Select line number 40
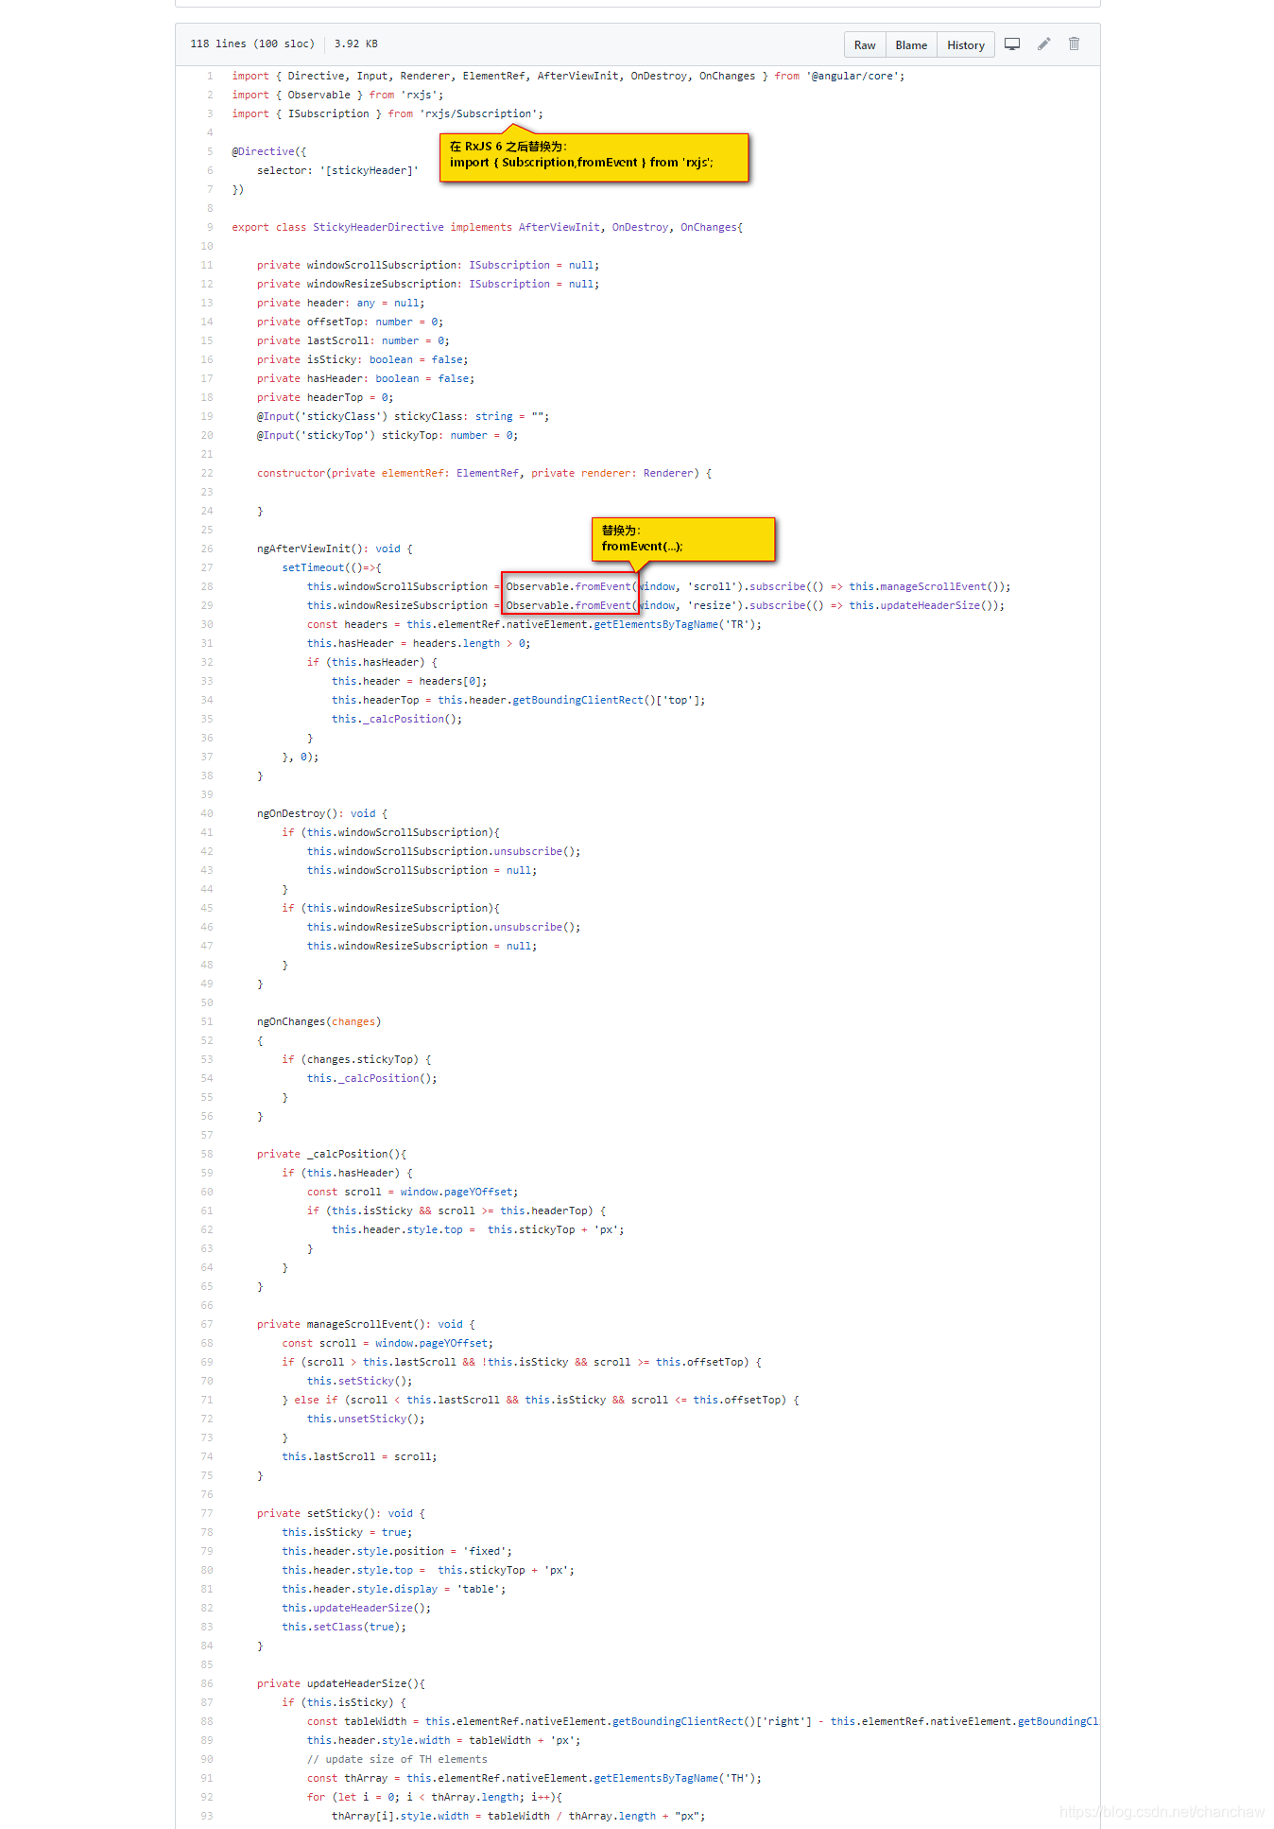Image resolution: width=1274 pixels, height=1829 pixels. (x=207, y=813)
